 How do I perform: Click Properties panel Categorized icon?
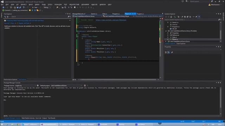coord(166,52)
